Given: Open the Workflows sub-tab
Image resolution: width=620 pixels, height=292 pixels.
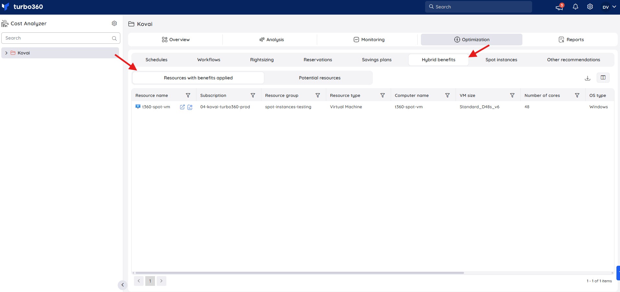Looking at the screenshot, I should (209, 60).
